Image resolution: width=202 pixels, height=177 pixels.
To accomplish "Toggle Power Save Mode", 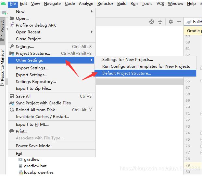I will click(52, 146).
